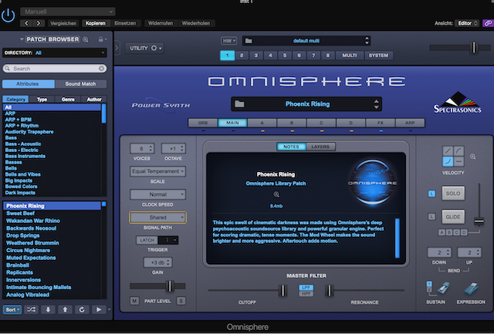The width and height of the screenshot is (494, 334).
Task: Click the patch browser lock icon
Action: [101, 39]
